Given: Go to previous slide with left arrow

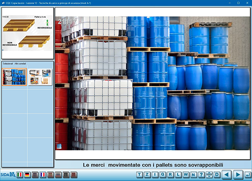Looking at the screenshot, I should pyautogui.click(x=227, y=175).
